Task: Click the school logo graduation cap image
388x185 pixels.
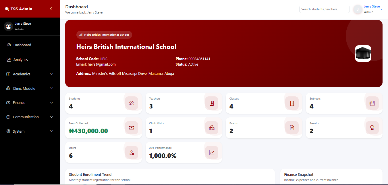Action: [363, 54]
